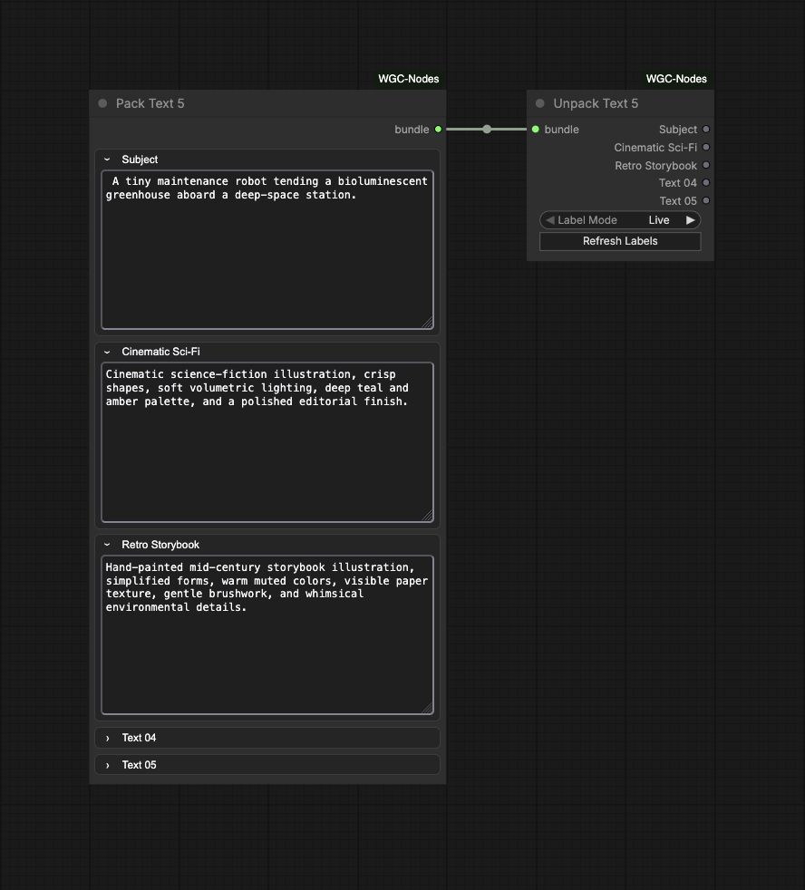Select the Unpack Text 5 node title

(596, 103)
